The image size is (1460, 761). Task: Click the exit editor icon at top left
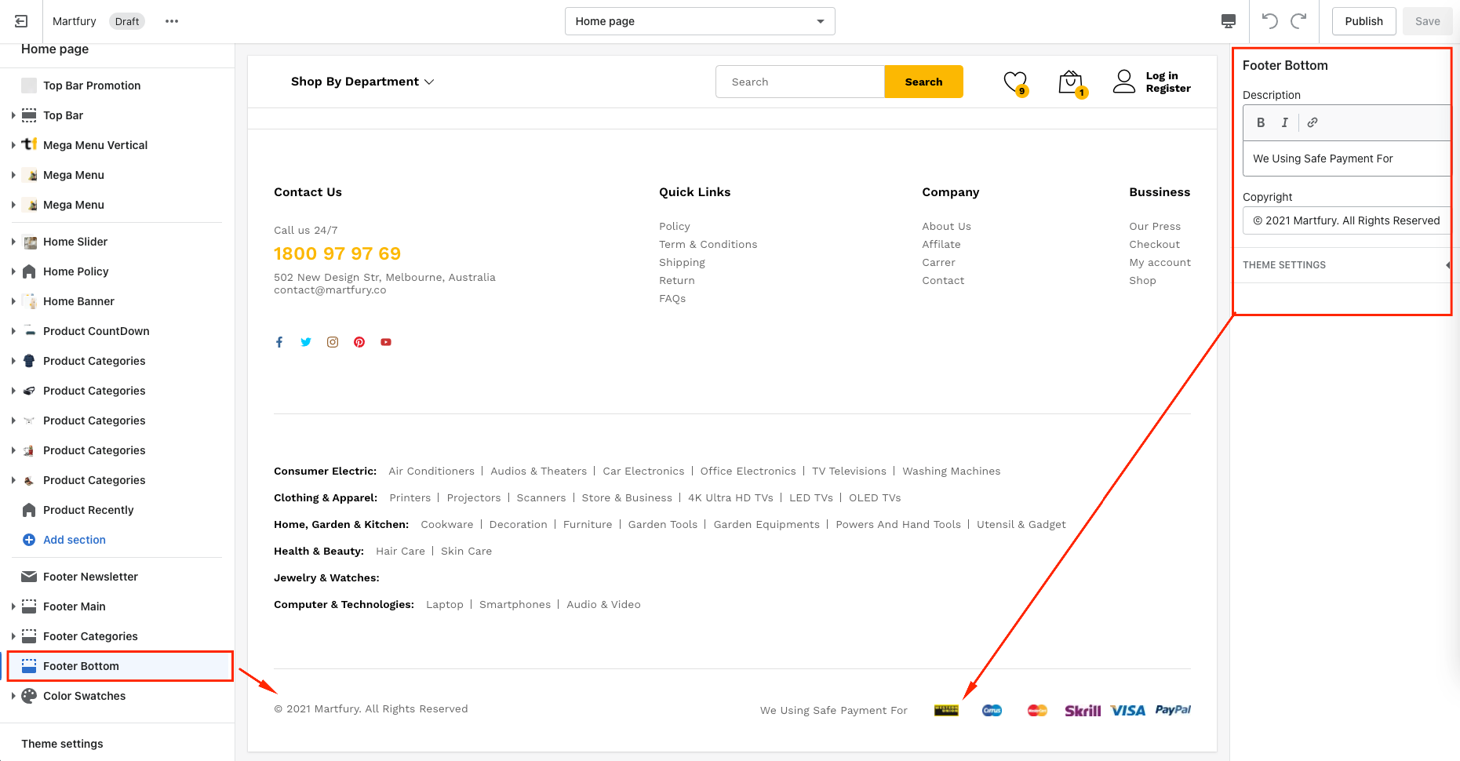coord(21,21)
